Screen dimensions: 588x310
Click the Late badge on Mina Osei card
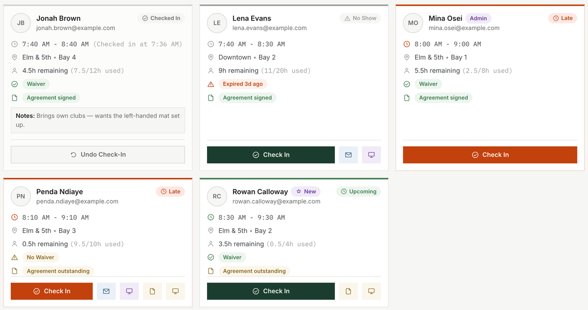[x=562, y=18]
